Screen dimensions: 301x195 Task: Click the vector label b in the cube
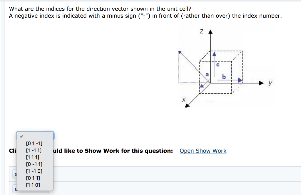click(224, 77)
